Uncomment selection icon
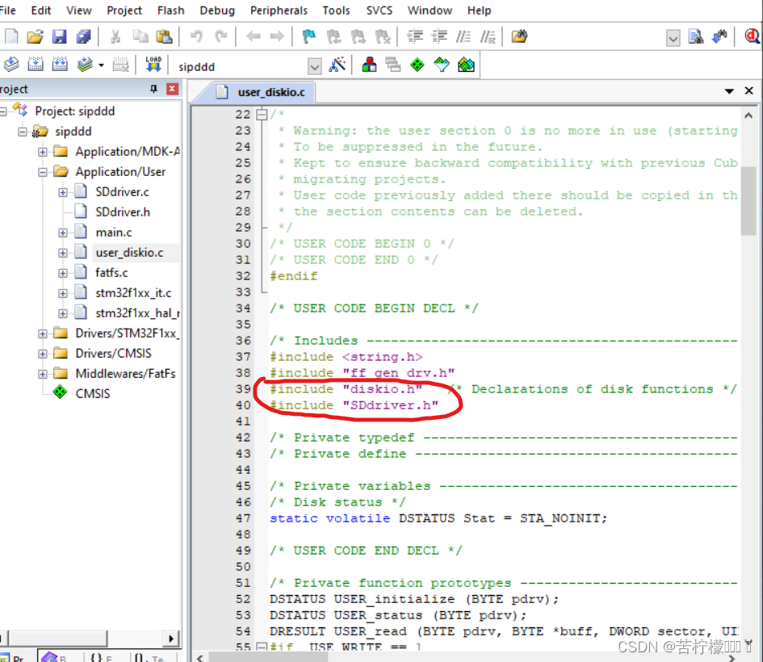Image resolution: width=763 pixels, height=662 pixels. pyautogui.click(x=488, y=36)
